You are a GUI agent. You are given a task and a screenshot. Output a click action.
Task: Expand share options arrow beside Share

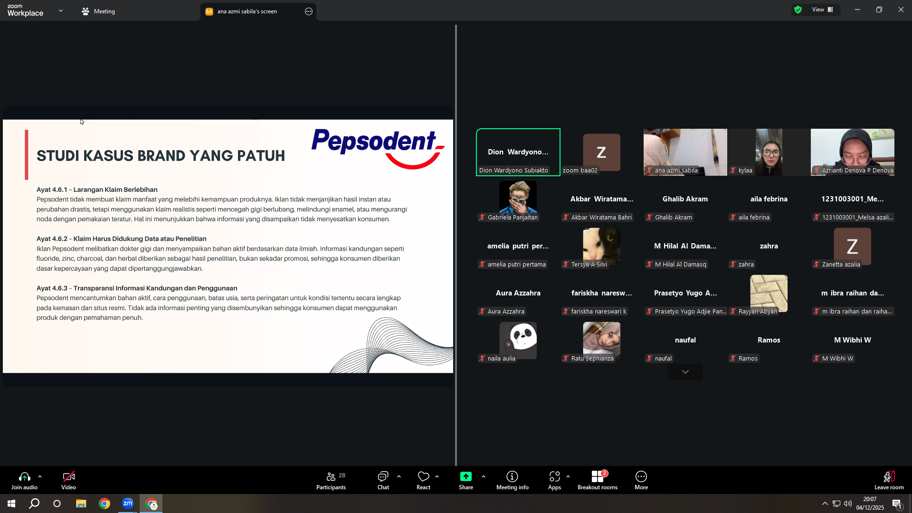click(484, 476)
